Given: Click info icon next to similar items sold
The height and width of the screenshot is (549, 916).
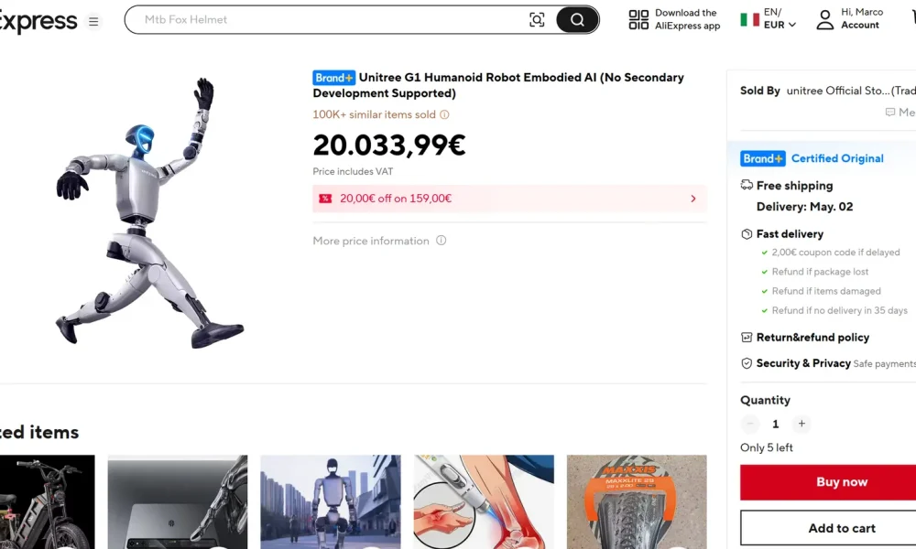Looking at the screenshot, I should pyautogui.click(x=444, y=114).
